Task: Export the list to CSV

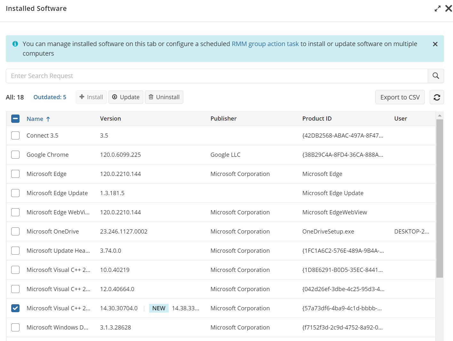Action: point(400,97)
